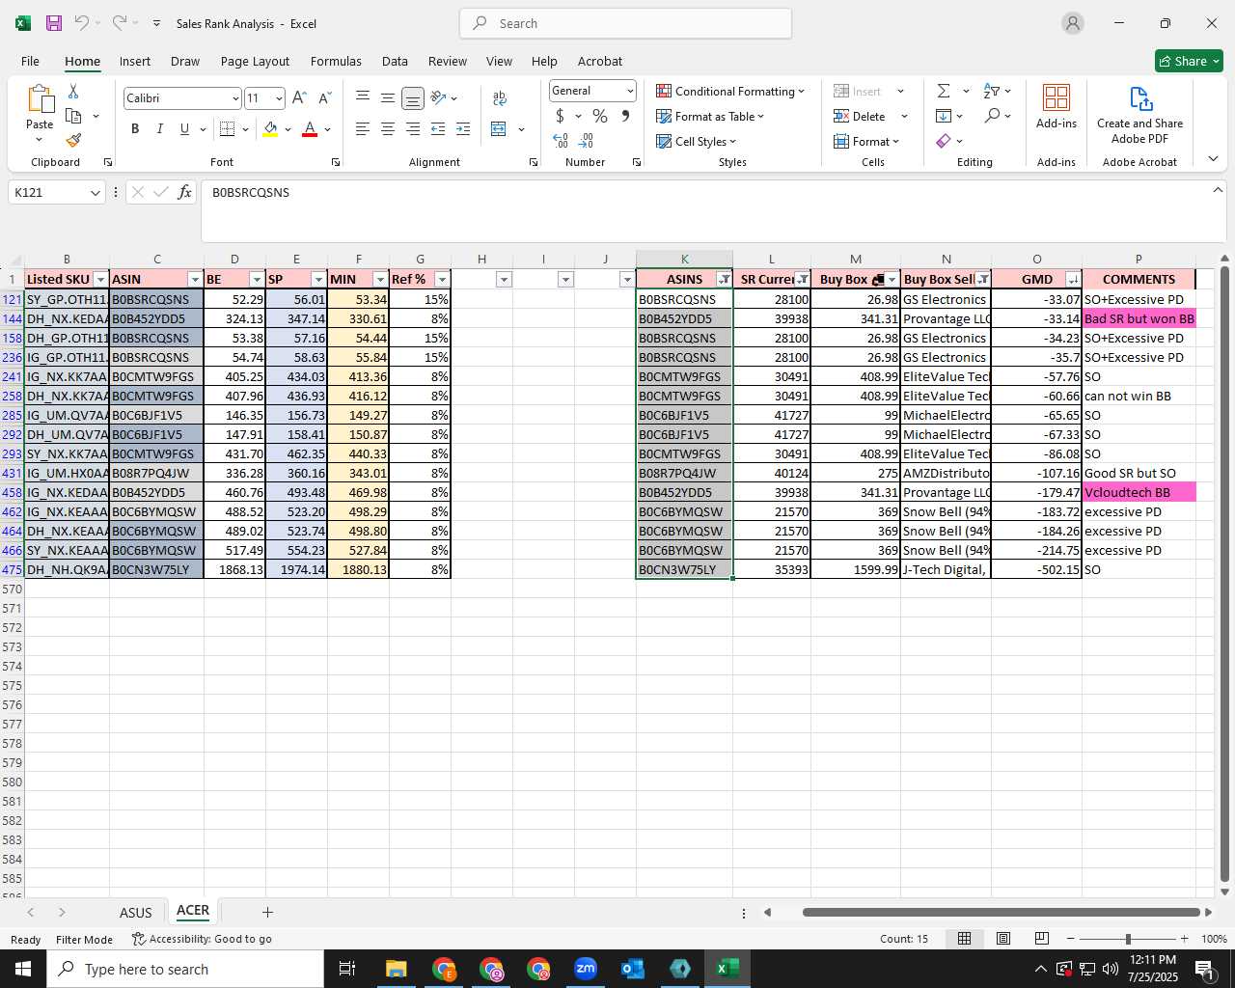
Task: Switch to the Review ribbon tab
Action: tap(448, 61)
